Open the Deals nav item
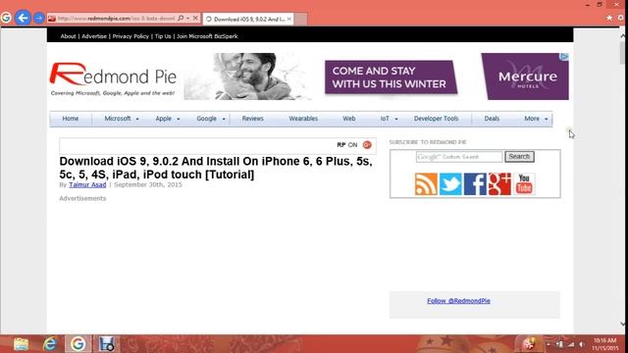This screenshot has height=353, width=628. tap(492, 119)
